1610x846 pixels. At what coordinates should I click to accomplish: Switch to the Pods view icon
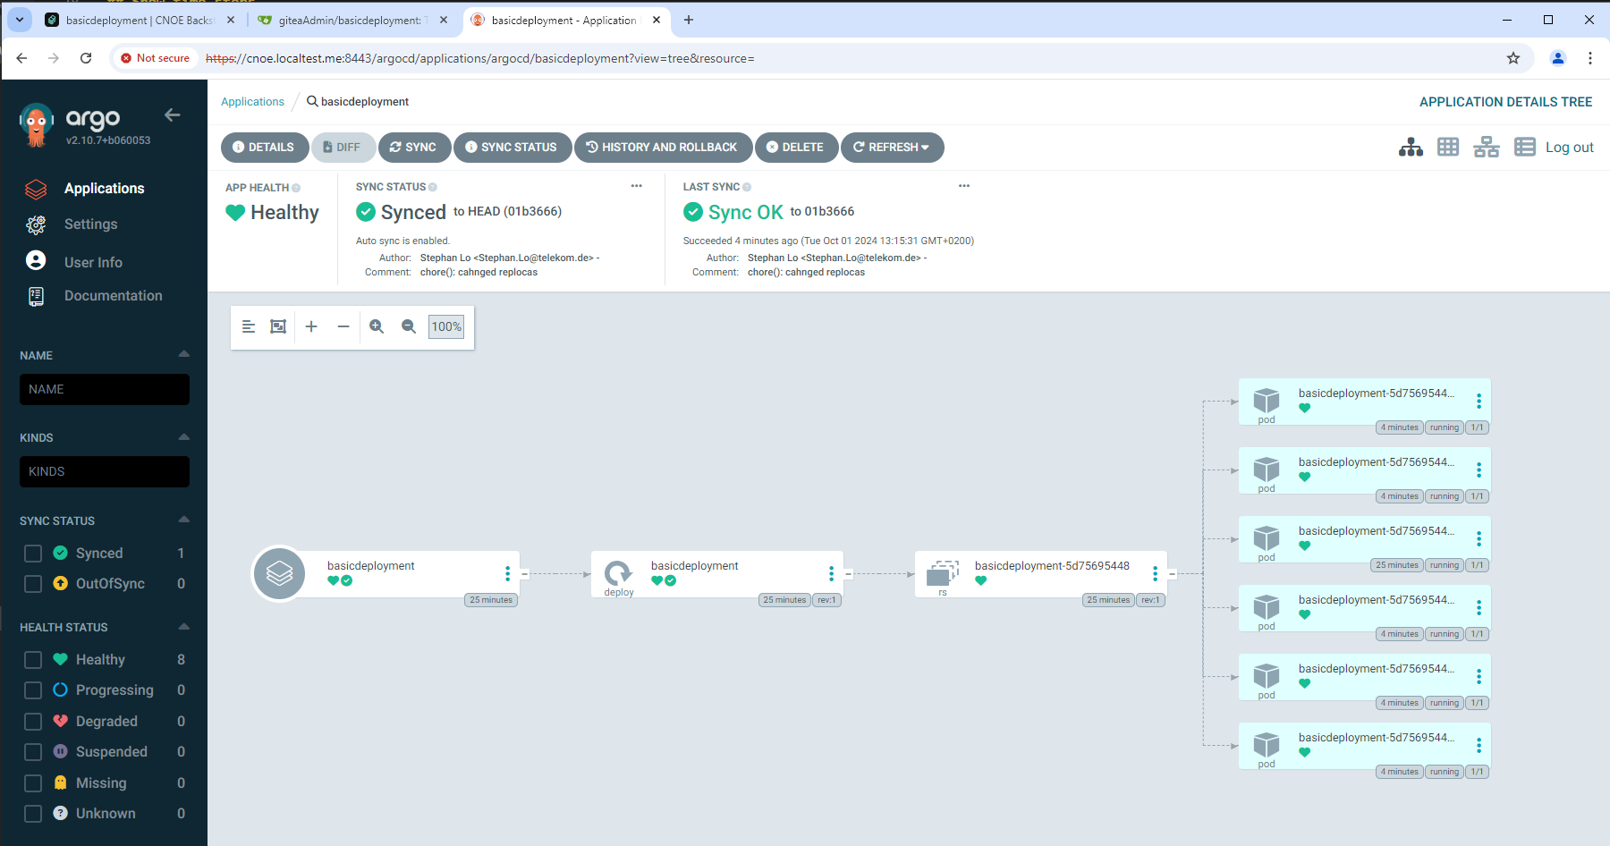coord(1448,148)
